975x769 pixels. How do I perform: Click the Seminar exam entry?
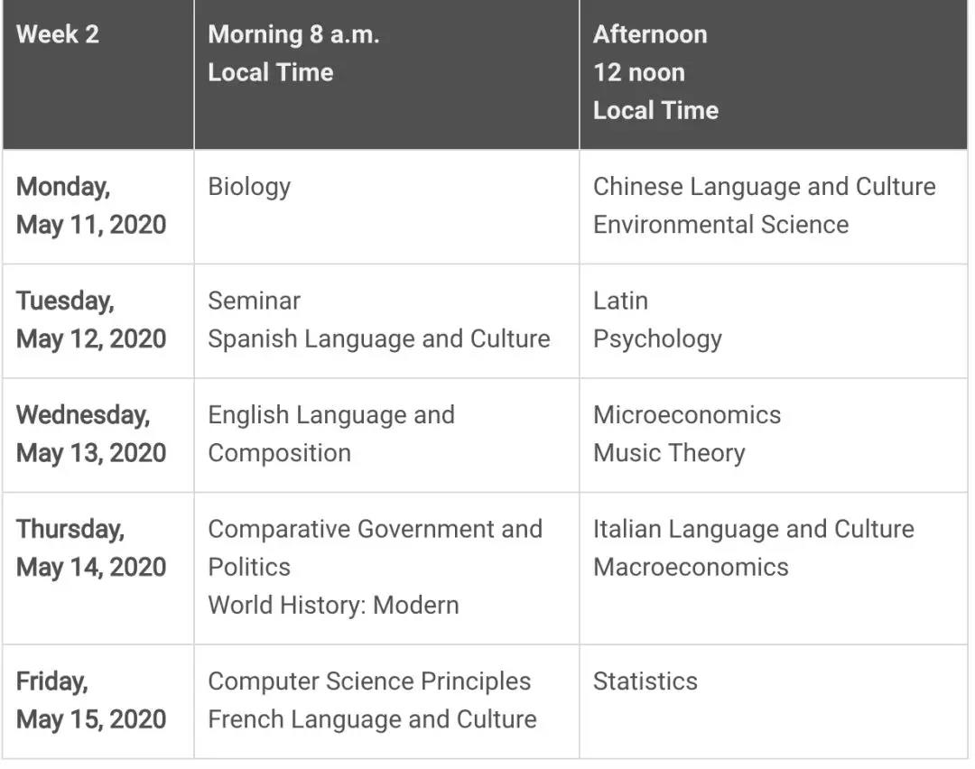(x=254, y=301)
